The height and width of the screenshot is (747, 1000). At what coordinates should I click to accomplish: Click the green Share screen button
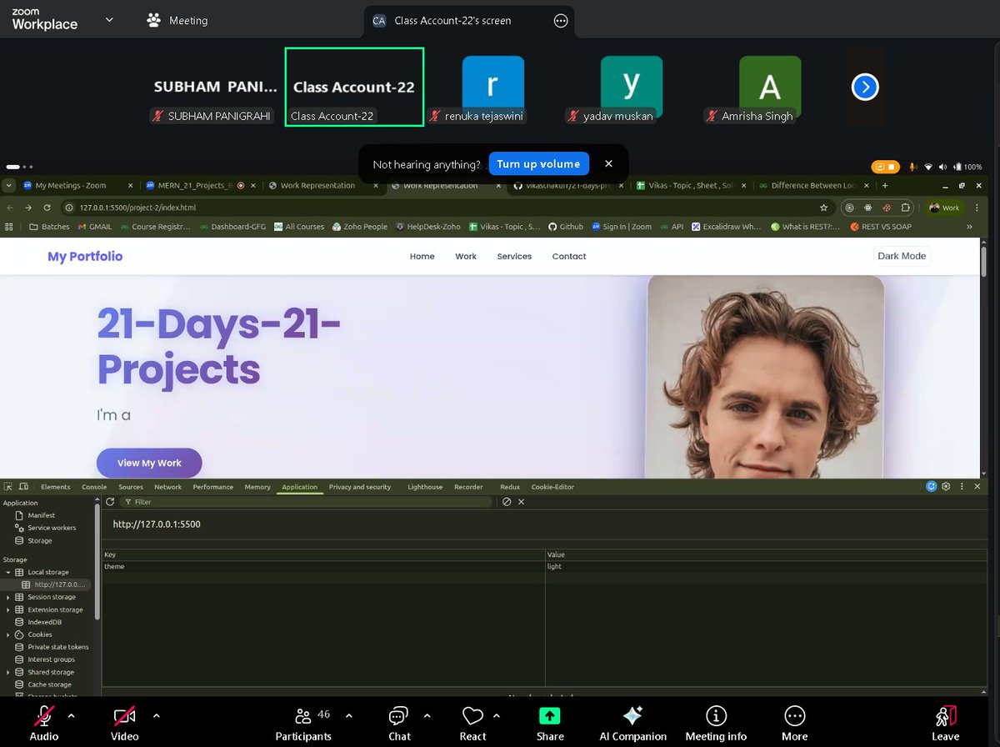pos(550,723)
